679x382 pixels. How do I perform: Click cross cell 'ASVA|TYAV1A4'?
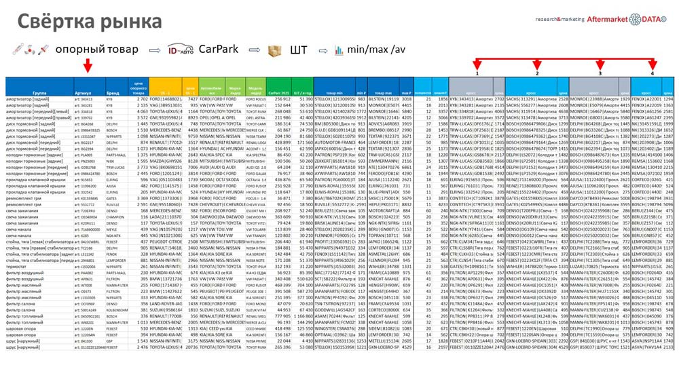point(647,347)
